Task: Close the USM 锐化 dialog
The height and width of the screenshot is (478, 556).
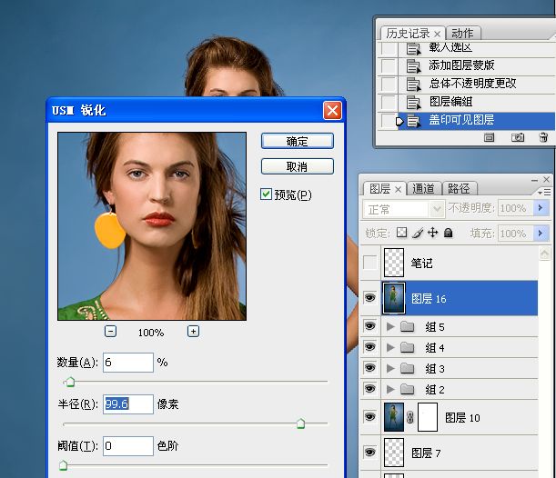Action: tap(332, 111)
